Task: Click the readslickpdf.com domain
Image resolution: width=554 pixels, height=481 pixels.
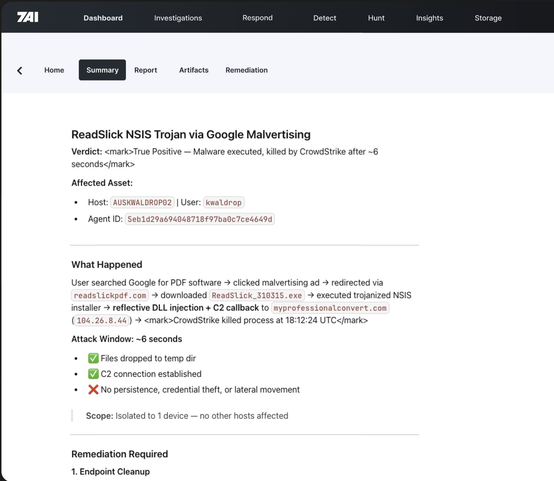Action: 110,295
